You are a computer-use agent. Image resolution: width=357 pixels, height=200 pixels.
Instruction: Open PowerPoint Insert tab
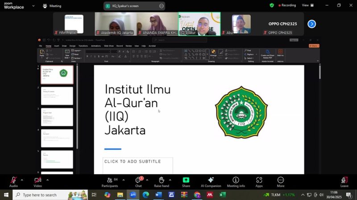[57, 46]
